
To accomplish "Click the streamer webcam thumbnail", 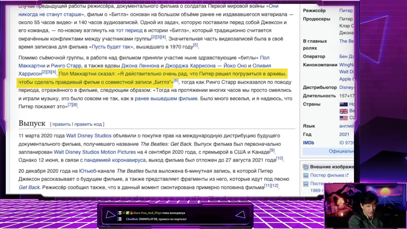I will pos(364,206).
